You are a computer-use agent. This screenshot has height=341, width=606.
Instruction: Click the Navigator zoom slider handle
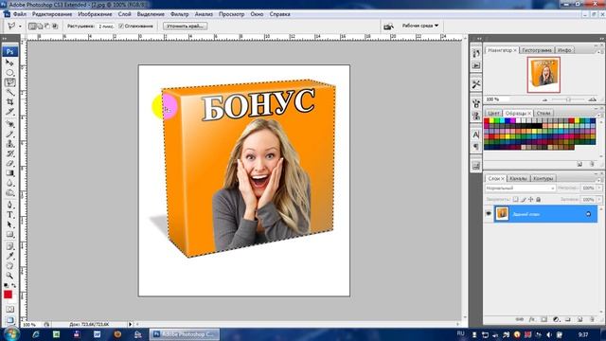(568, 99)
